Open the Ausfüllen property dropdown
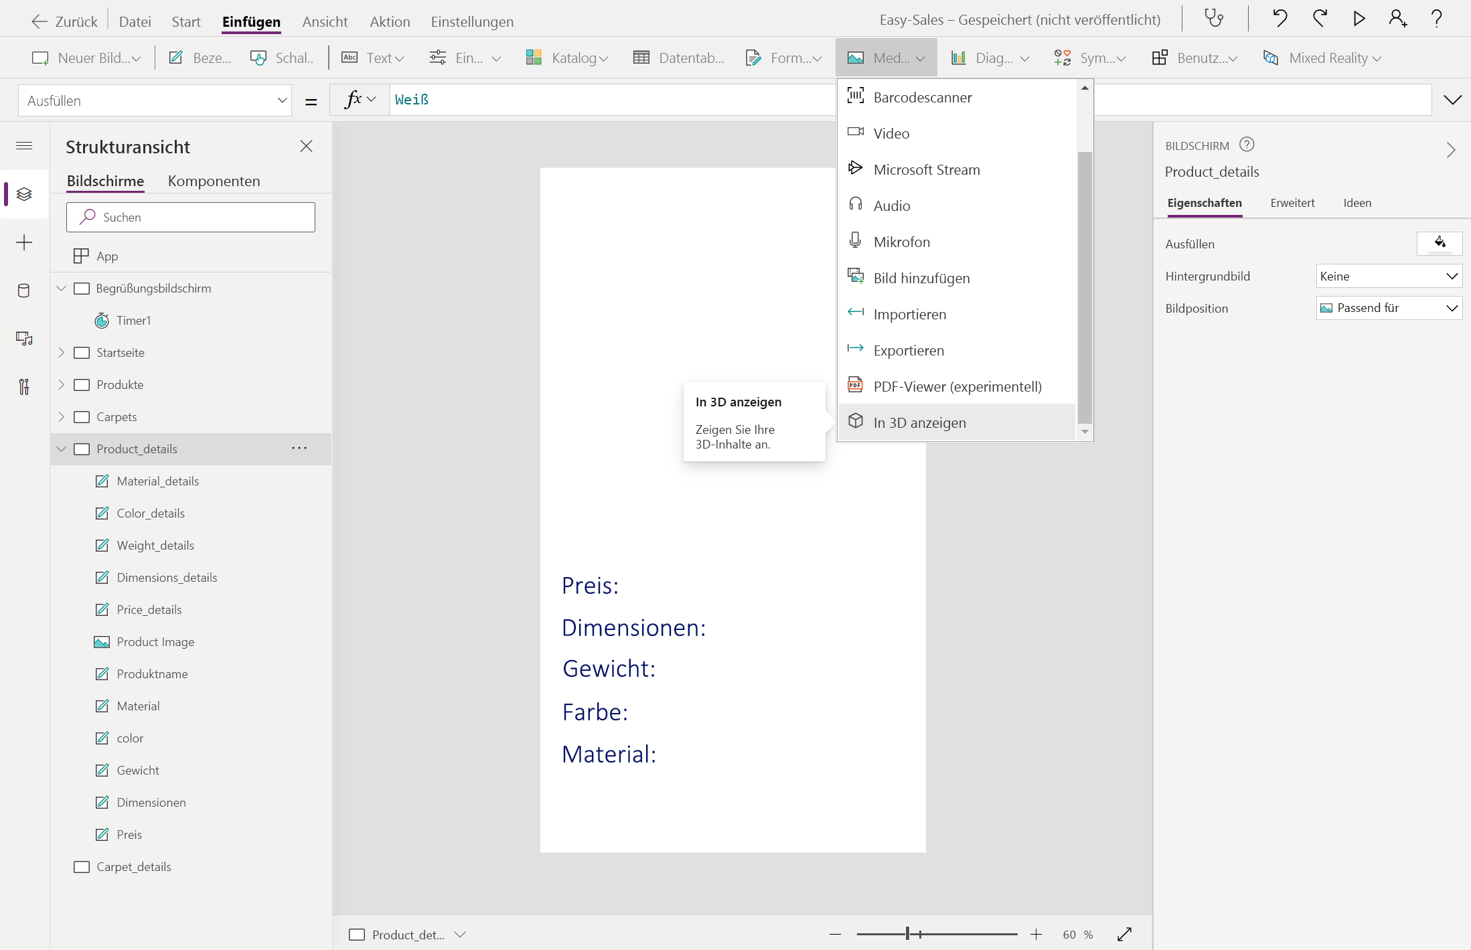Screen dimensions: 1471x950 click(155, 101)
